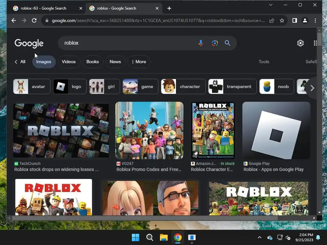The height and width of the screenshot is (245, 327).
Task: Open the Google Play Roblox logo image
Action: coord(276,130)
